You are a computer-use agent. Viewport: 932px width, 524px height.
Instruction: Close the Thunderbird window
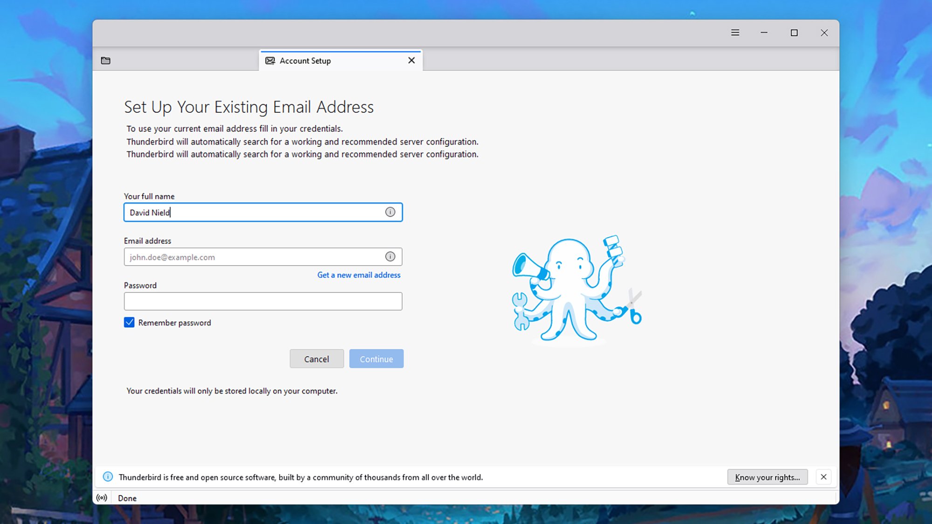824,33
